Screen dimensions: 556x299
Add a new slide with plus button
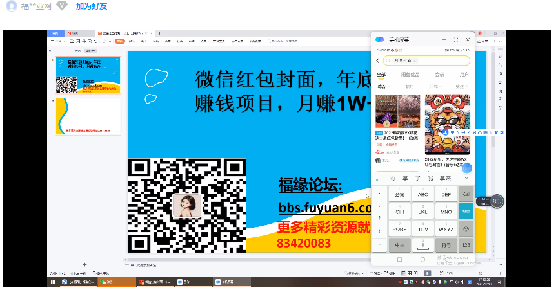coord(84,264)
